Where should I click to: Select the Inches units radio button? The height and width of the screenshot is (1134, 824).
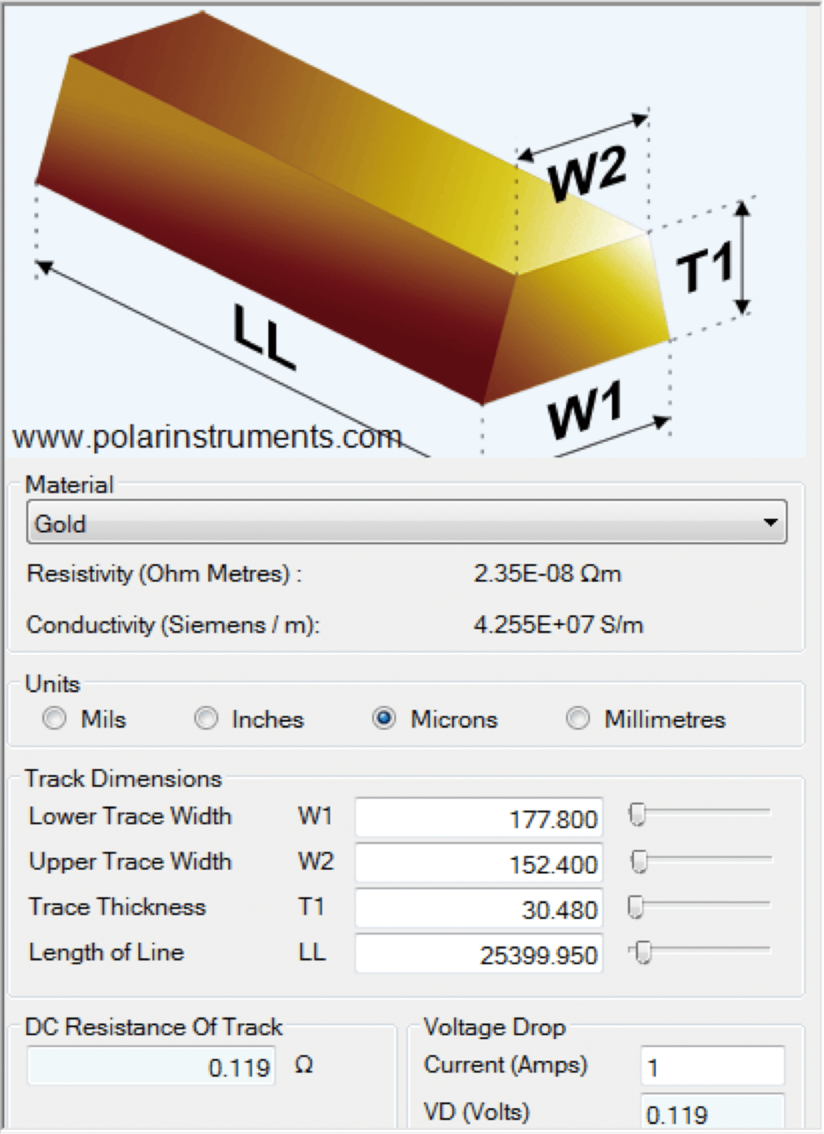click(206, 718)
